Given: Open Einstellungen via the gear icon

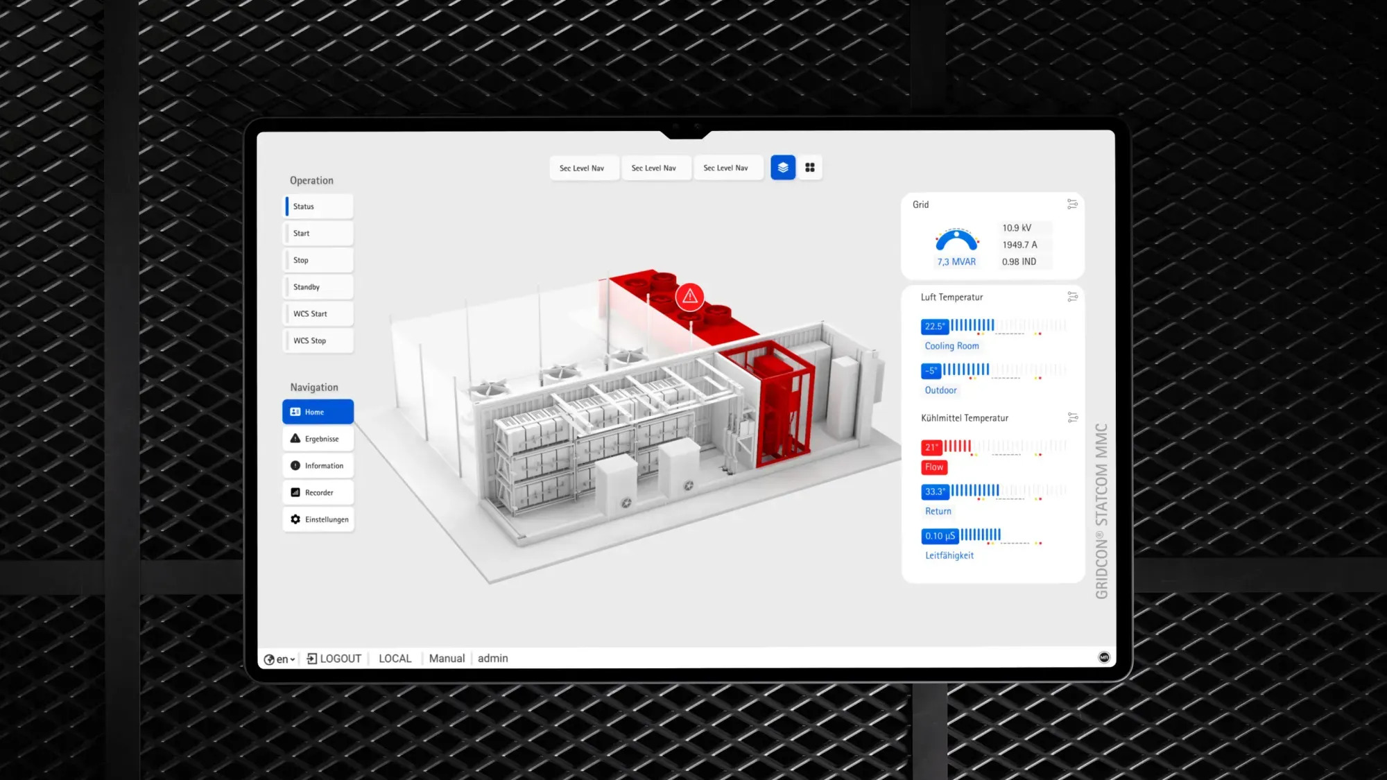Looking at the screenshot, I should pos(295,519).
